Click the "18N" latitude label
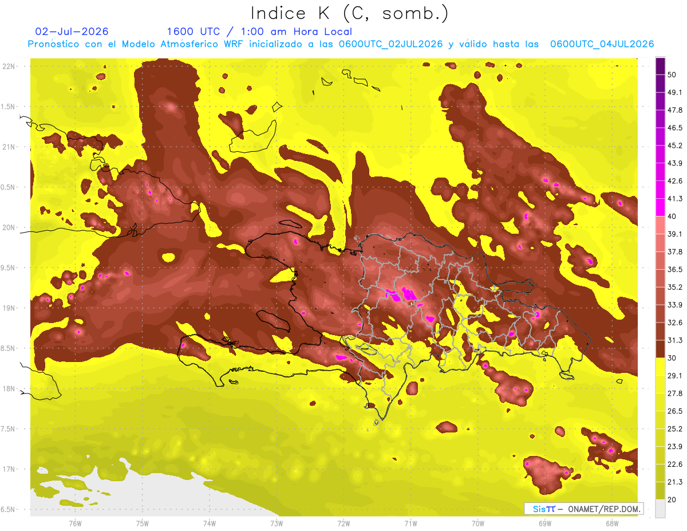Screen dimensions: 687x531 point(9,389)
